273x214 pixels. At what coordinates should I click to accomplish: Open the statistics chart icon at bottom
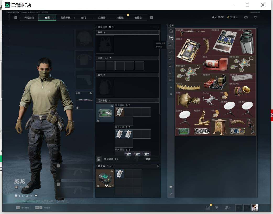(x=208, y=208)
